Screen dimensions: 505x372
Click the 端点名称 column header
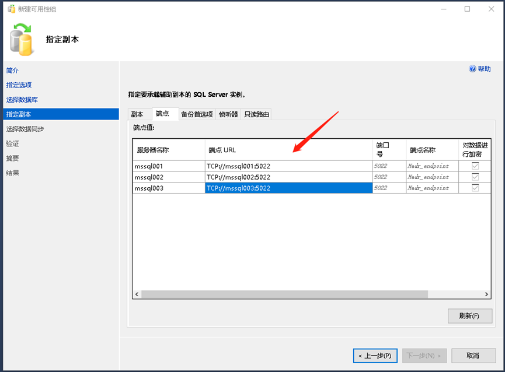432,150
